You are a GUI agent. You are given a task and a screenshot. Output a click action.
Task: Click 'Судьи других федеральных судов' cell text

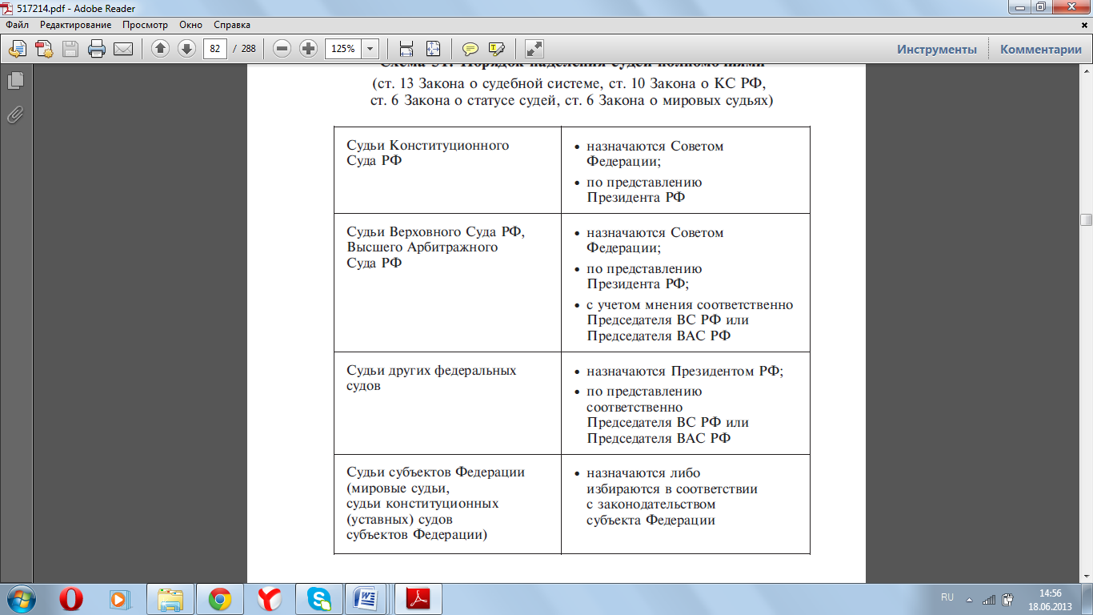(x=431, y=378)
